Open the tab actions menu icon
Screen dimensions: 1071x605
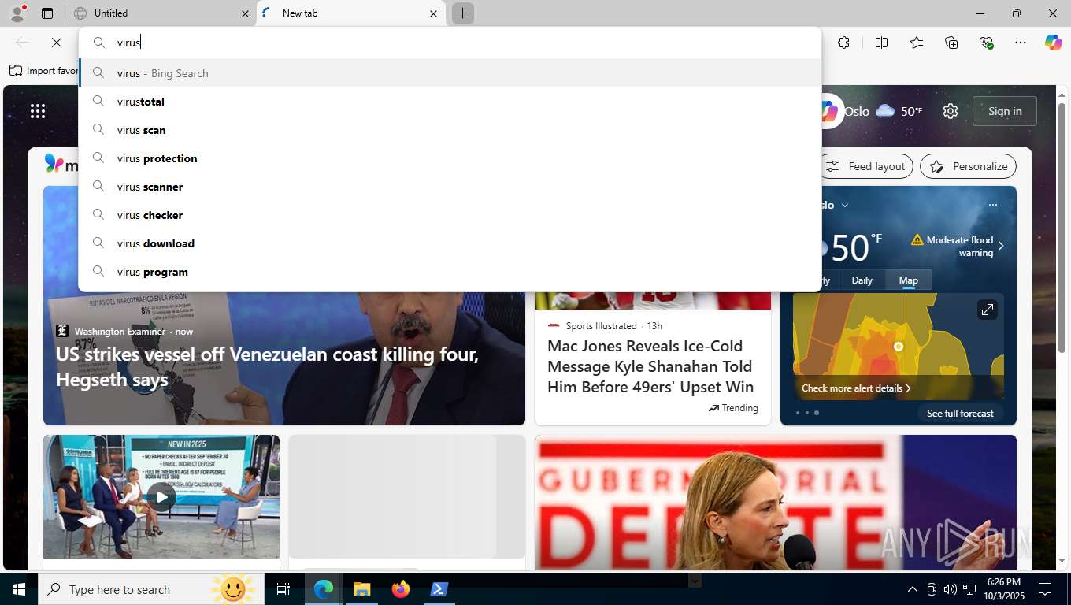47,13
